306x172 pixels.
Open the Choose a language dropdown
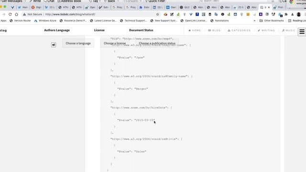pyautogui.click(x=78, y=43)
